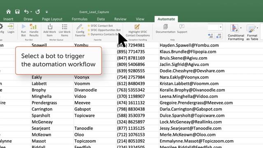This screenshot has height=148, width=263.
Task: Click the company cell Tanoodle
Action: (83, 128)
